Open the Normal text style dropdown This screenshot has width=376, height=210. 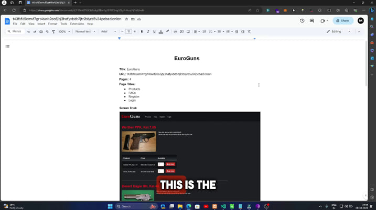click(x=85, y=31)
